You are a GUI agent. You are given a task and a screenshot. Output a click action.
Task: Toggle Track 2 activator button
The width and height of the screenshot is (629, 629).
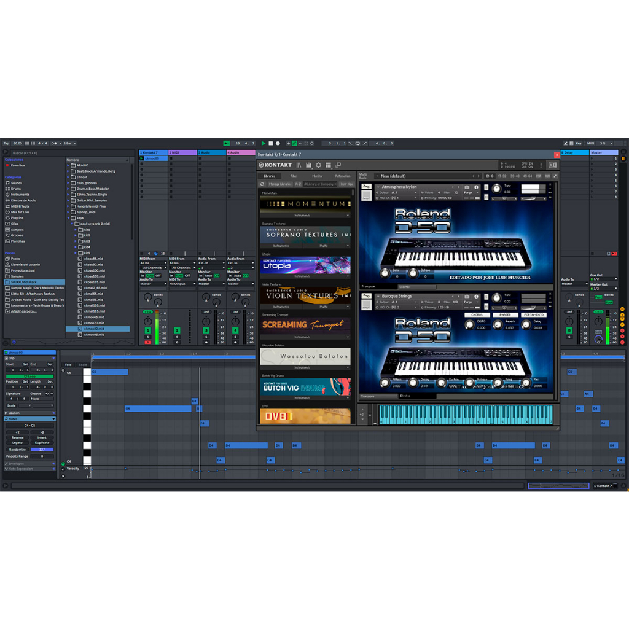[177, 330]
